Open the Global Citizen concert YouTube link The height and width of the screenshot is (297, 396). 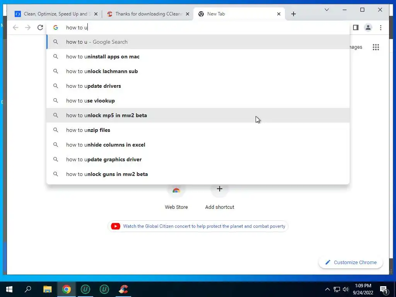(x=198, y=226)
